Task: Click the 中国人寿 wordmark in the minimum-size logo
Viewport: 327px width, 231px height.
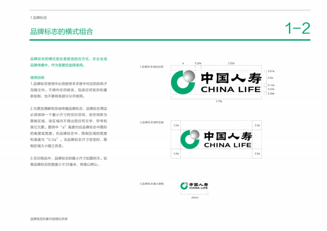Action: [x=199, y=184]
